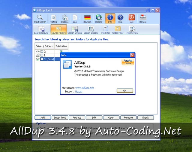192x152 pixels.
Task: Click the Add button
Action: [x=43, y=117]
